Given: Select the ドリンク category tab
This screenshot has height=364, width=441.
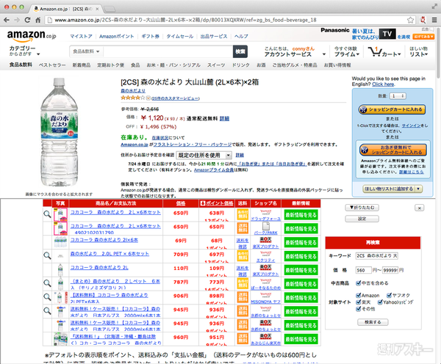Looking at the screenshot, I should 241,65.
